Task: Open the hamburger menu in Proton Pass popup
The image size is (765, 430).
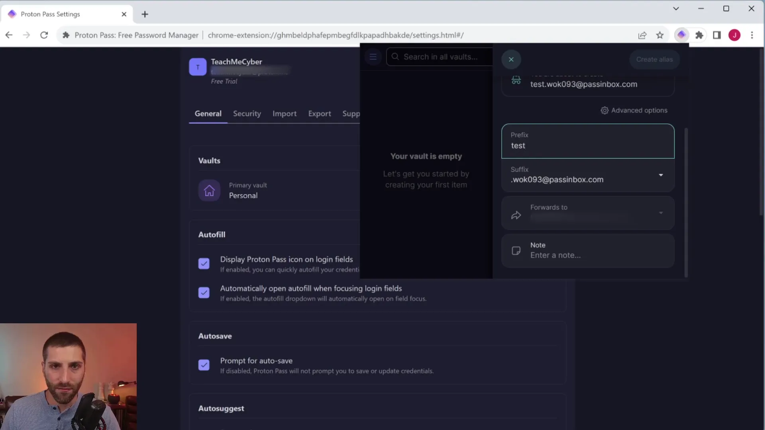Action: [373, 57]
